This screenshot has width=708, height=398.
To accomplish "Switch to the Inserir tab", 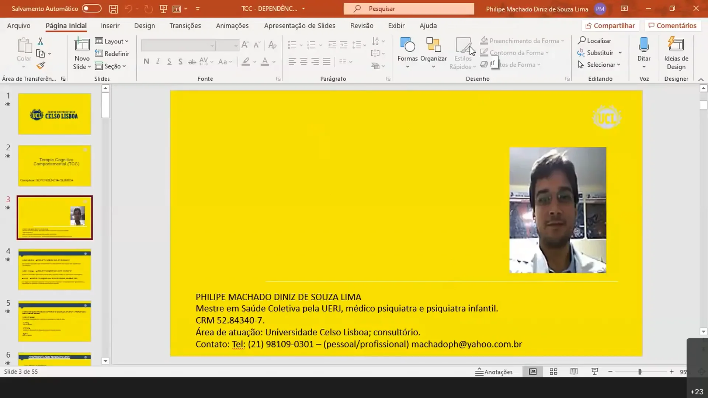I will pyautogui.click(x=110, y=25).
